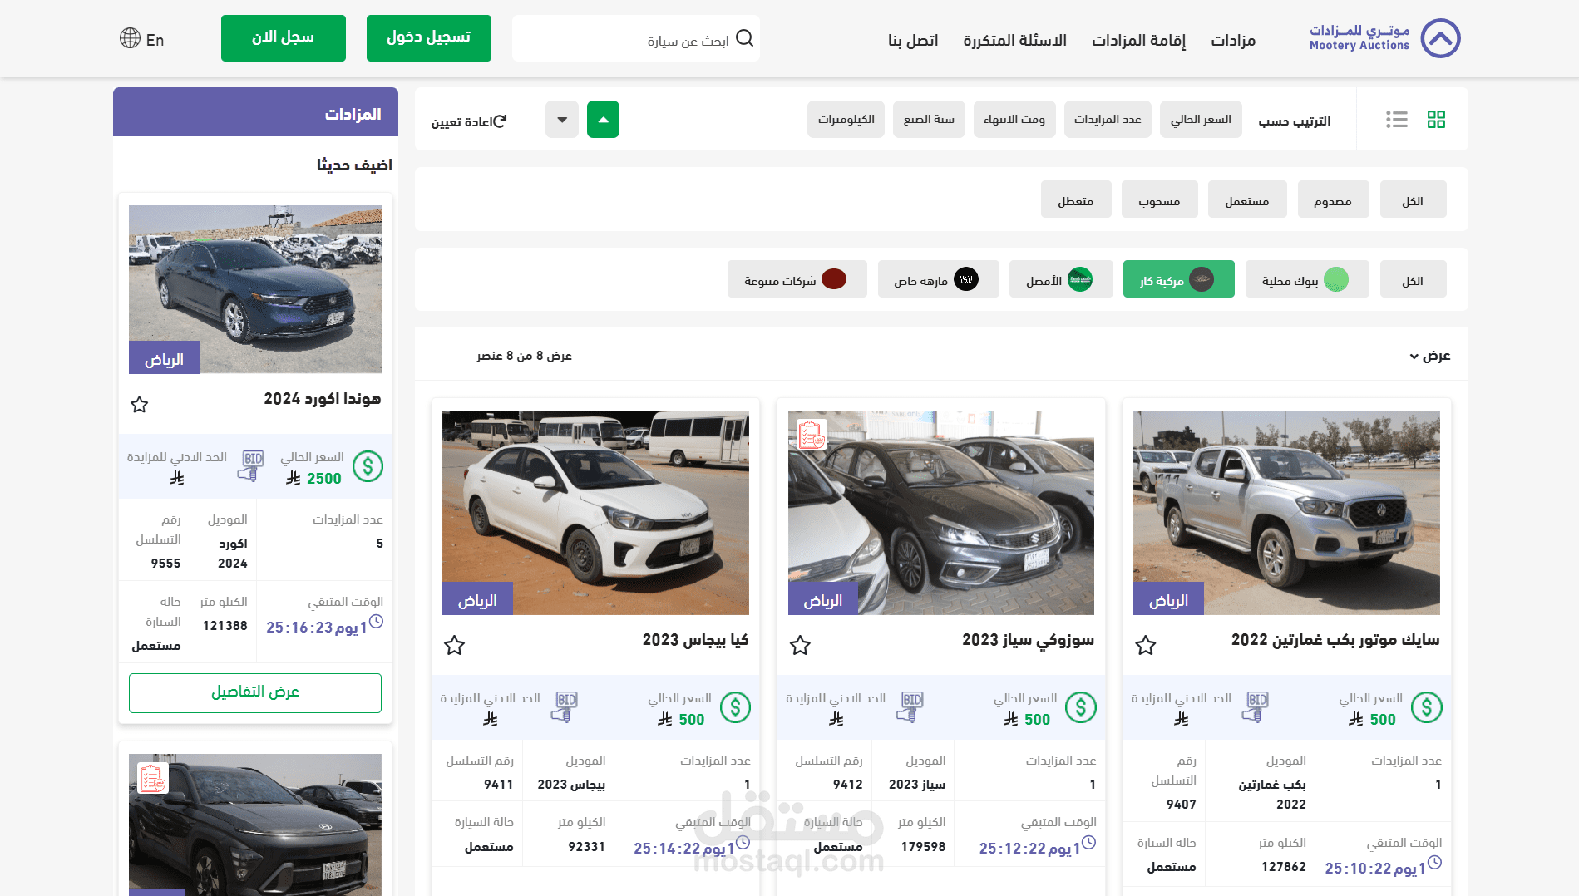The width and height of the screenshot is (1579, 896).
Task: Favorite the هوندا اكورد 2024 card
Action: tap(139, 405)
